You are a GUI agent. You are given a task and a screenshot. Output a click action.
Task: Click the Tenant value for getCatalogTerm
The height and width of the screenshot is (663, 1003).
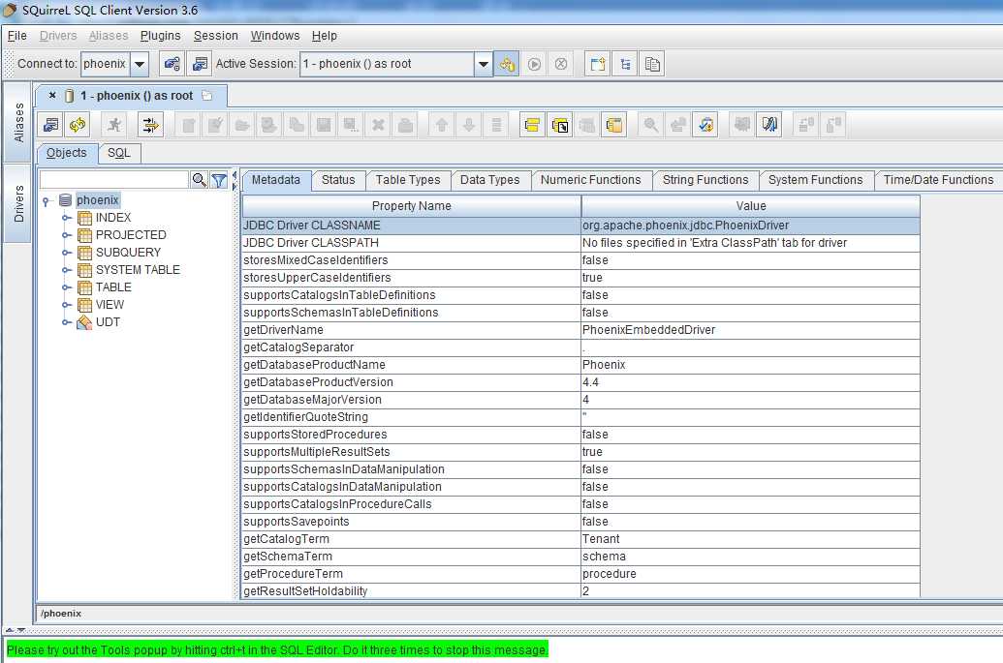click(601, 539)
